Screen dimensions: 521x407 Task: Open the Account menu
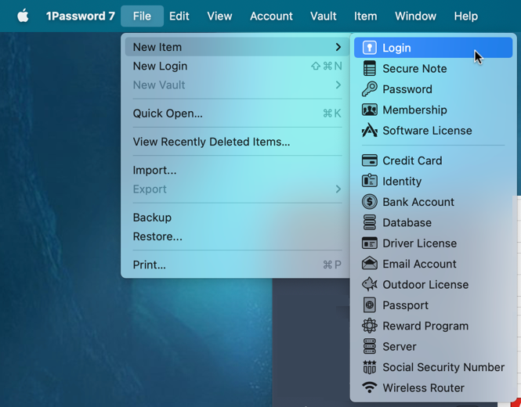pos(271,16)
